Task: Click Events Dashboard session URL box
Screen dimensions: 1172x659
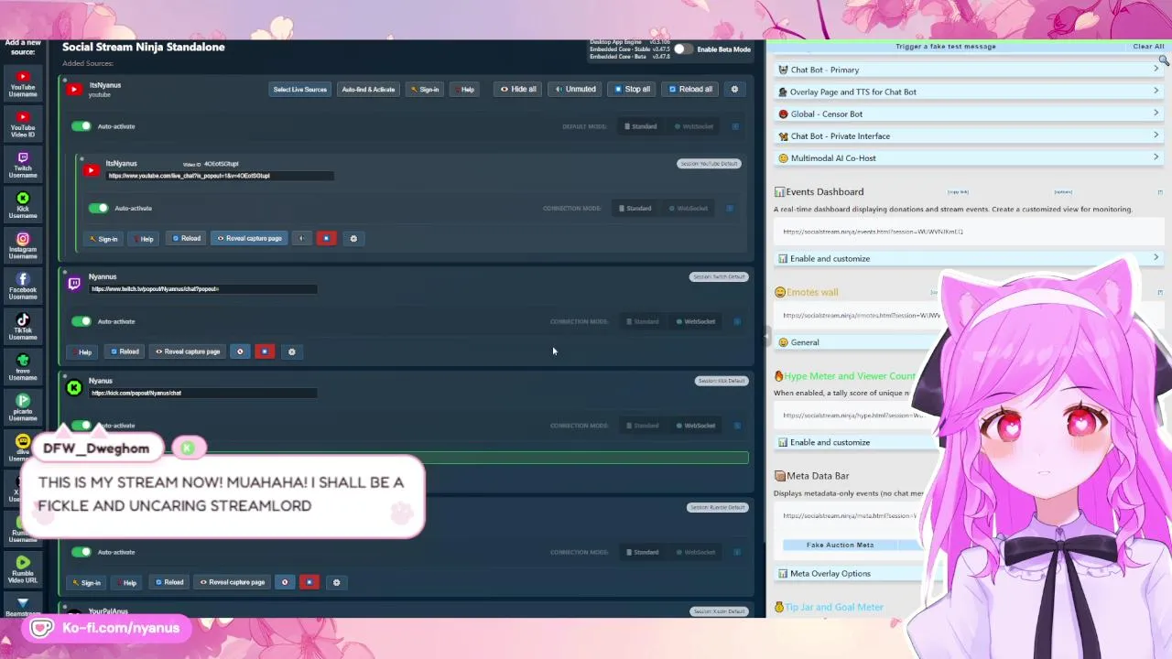Action: (x=969, y=232)
